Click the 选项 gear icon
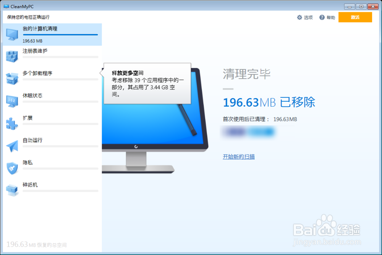 point(300,17)
